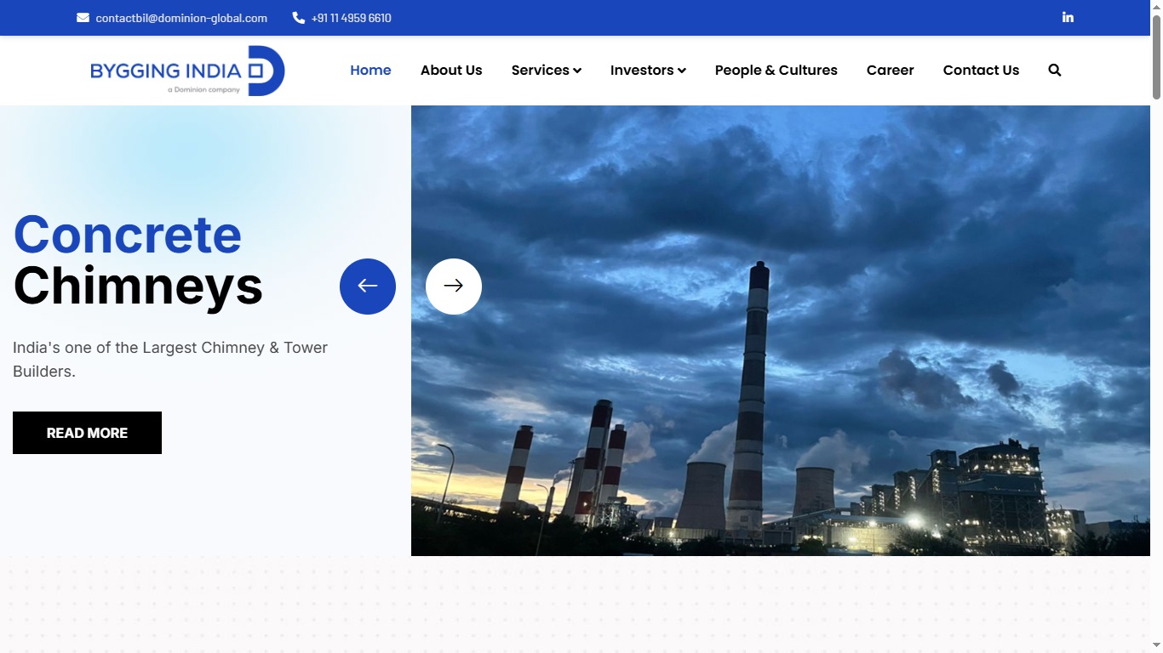Image resolution: width=1163 pixels, height=653 pixels.
Task: Click the +91 11 4959 6610 phone number
Action: coord(351,18)
